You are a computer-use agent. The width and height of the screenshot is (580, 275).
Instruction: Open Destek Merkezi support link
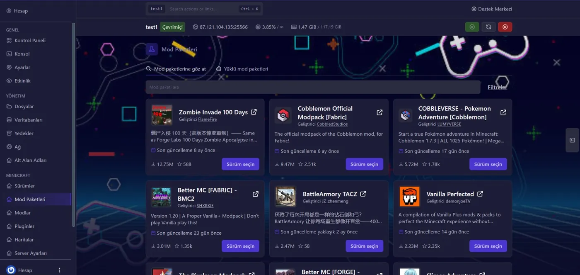point(492,9)
